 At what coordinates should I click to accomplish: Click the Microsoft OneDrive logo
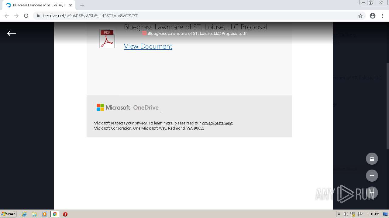[x=128, y=107]
